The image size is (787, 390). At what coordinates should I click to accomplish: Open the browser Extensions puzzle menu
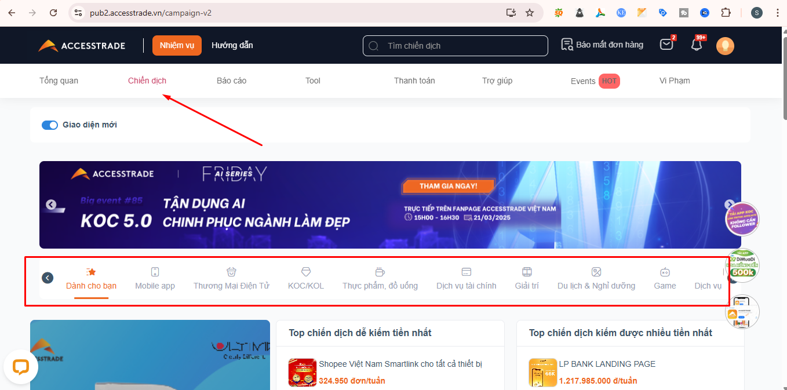[x=726, y=13]
